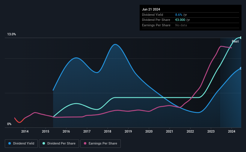Click the Dividend Yield endpoint marker
Viewport: 246px width, 152px height.
tap(241, 68)
